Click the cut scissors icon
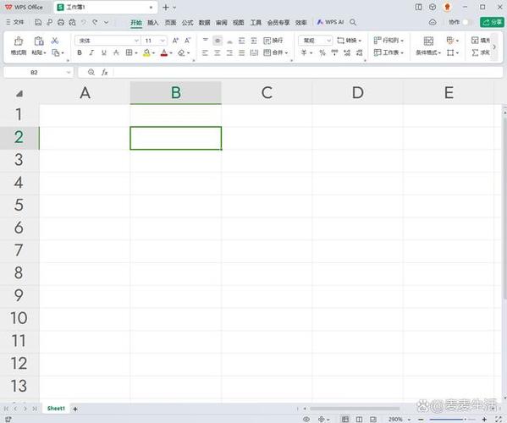 [x=55, y=41]
